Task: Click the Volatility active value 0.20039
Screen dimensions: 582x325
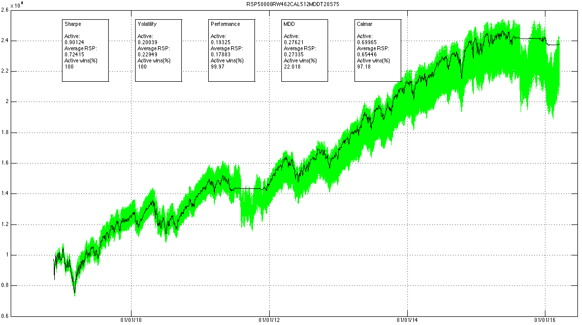Action: pyautogui.click(x=147, y=42)
